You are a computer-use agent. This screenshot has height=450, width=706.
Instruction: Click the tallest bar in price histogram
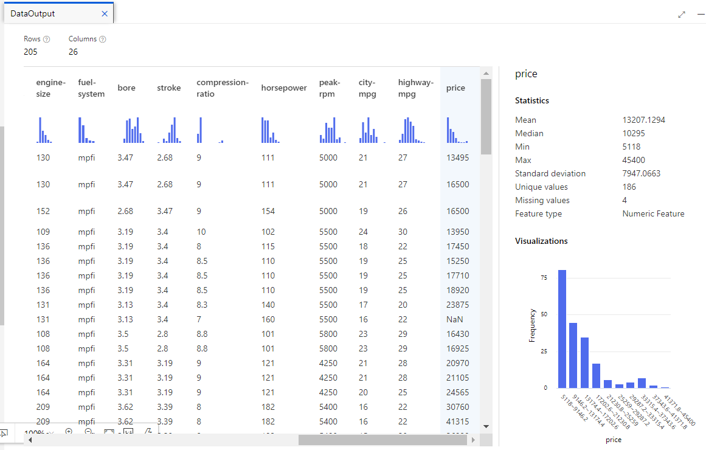tap(562, 329)
